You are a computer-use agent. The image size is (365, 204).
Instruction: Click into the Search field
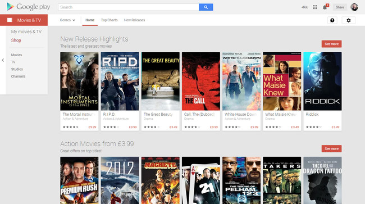tap(128, 7)
